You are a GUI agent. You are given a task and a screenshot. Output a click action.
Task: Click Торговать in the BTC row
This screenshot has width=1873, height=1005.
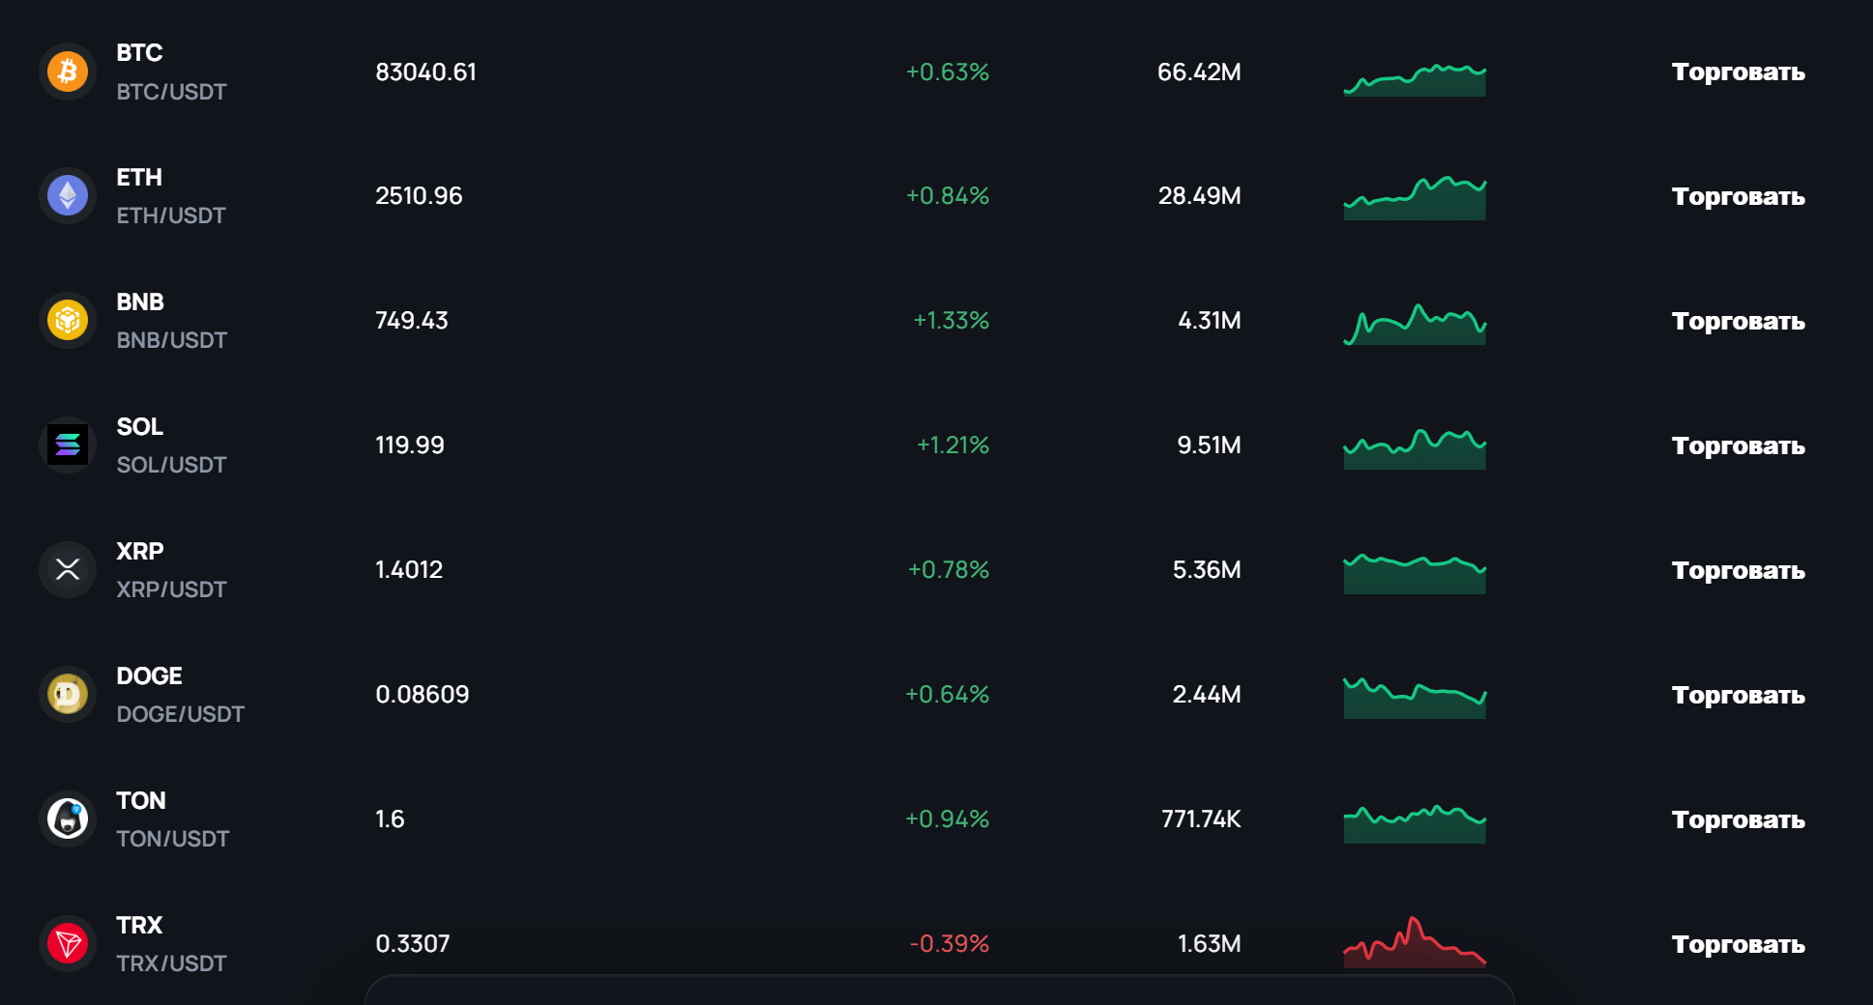click(1738, 72)
